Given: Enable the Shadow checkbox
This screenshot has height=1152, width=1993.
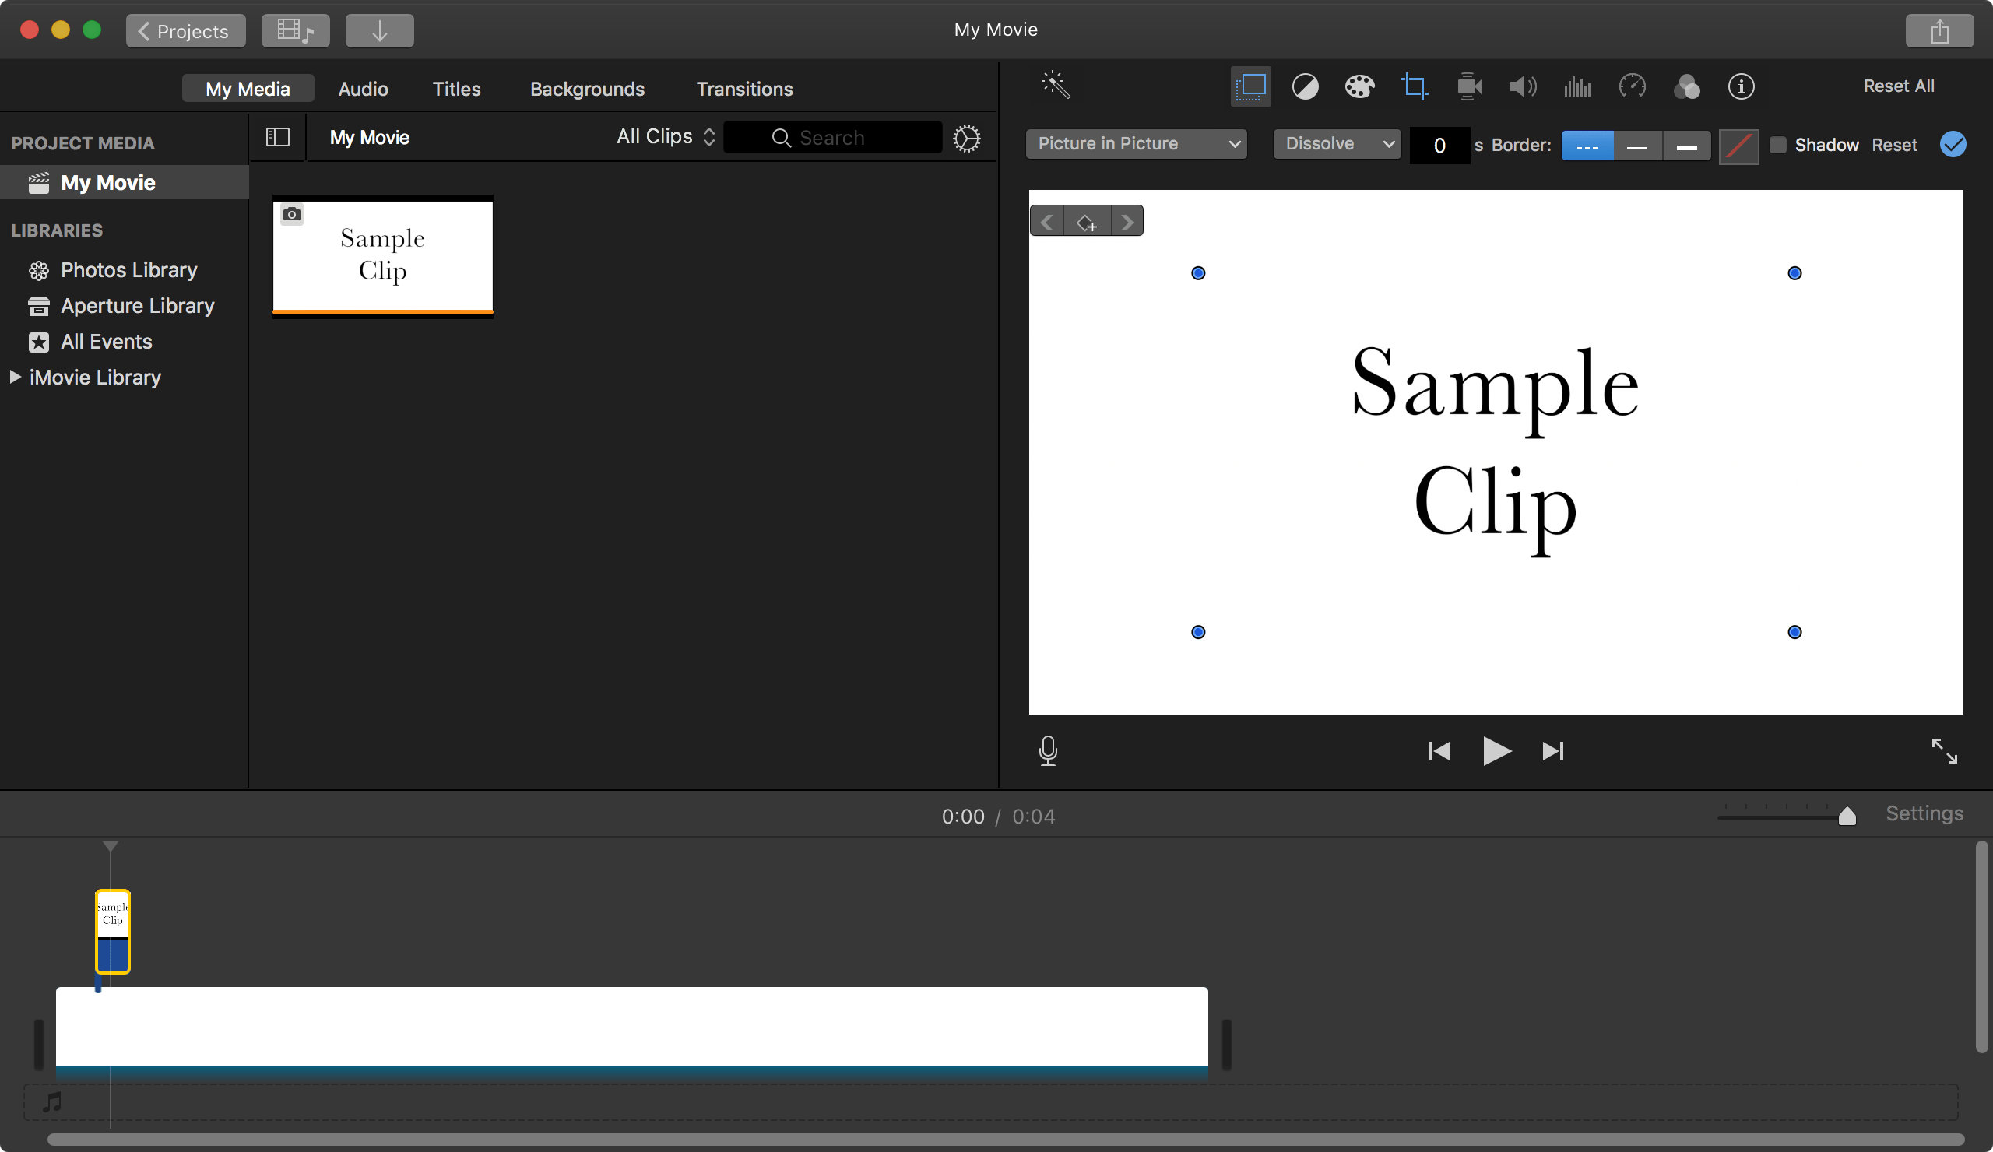Looking at the screenshot, I should click(1779, 145).
